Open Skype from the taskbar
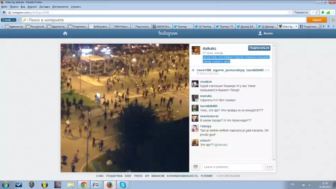 coord(123,185)
